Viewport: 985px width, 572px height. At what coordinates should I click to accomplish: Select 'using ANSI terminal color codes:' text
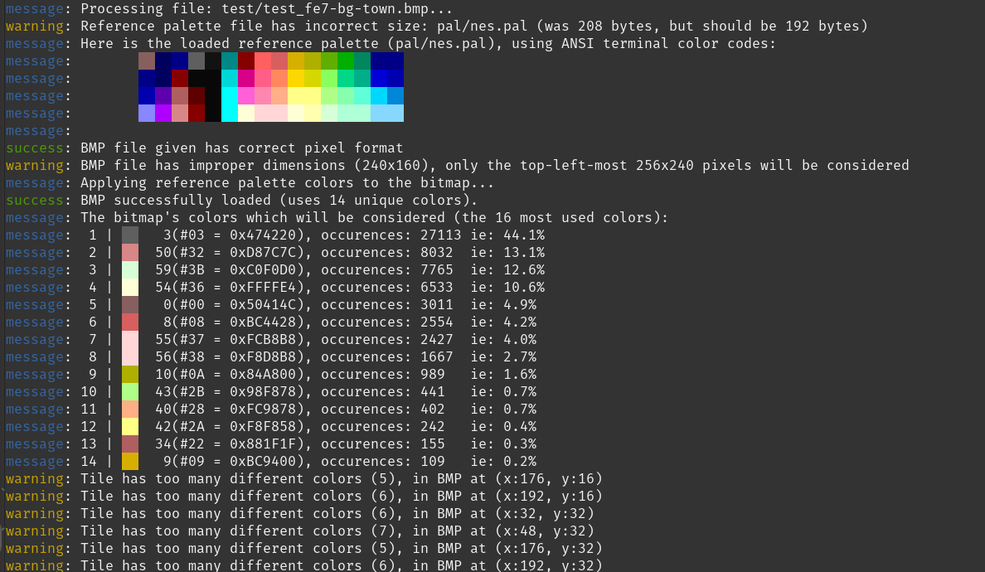tap(644, 43)
